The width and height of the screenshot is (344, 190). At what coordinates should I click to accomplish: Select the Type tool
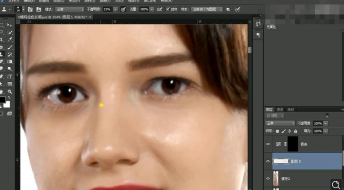coord(10,76)
